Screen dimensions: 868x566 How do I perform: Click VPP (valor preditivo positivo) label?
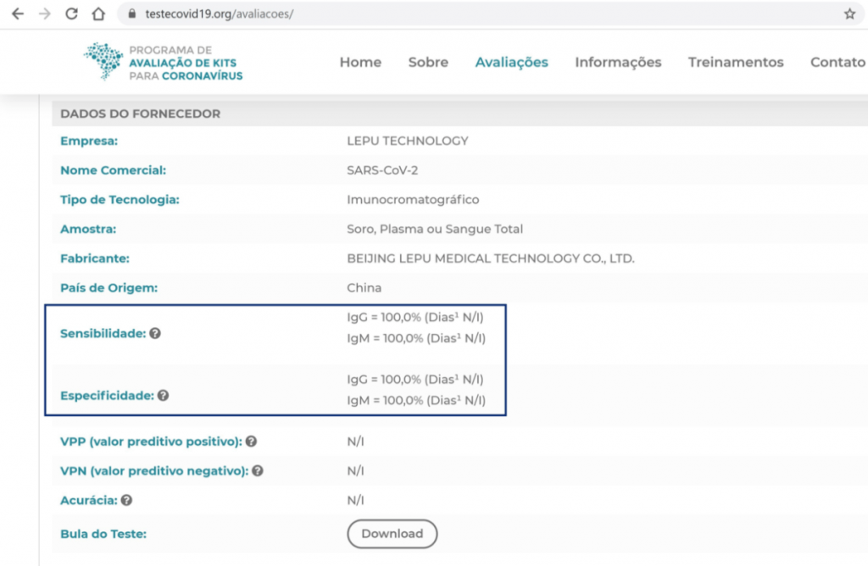point(151,441)
